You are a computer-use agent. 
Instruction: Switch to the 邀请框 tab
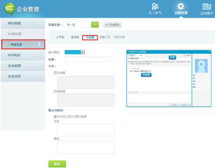[75, 37]
